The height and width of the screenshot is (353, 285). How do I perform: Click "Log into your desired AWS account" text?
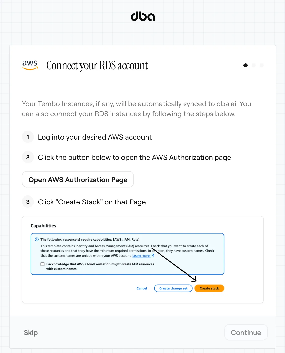point(95,137)
